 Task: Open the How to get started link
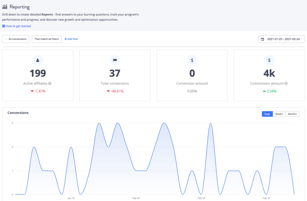coord(18,26)
